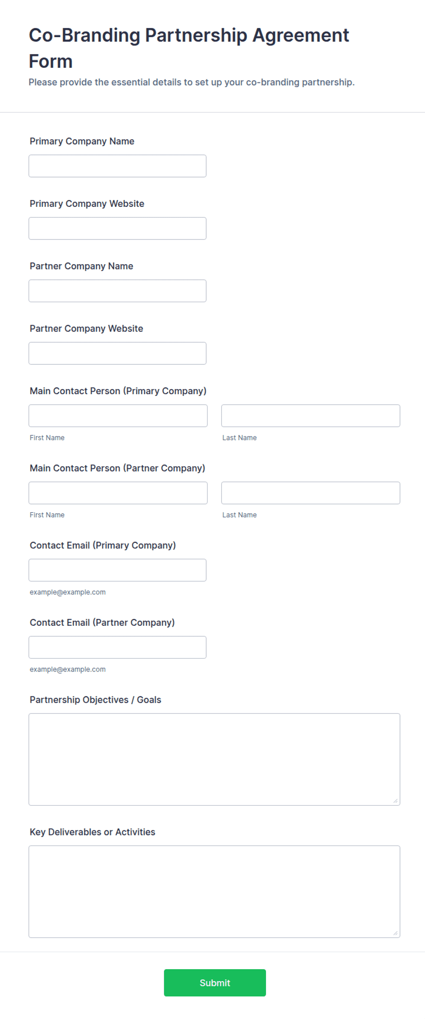The height and width of the screenshot is (1019, 425).
Task: Click the Co-Branding Partnership Agreement Form heading
Action: tap(189, 48)
